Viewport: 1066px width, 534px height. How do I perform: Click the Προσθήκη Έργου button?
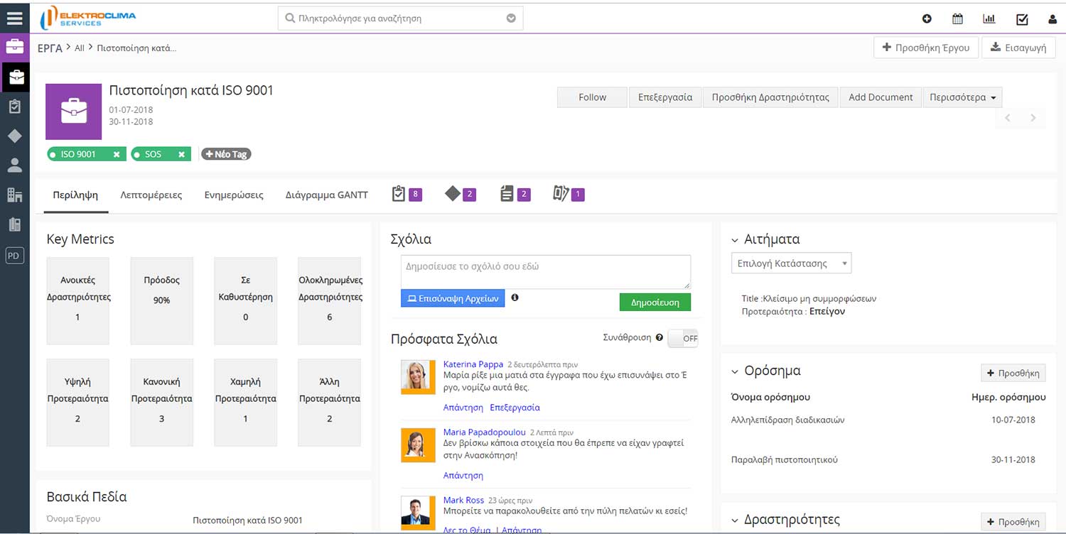click(926, 48)
